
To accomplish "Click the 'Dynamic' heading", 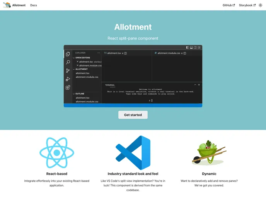I will [x=209, y=174].
